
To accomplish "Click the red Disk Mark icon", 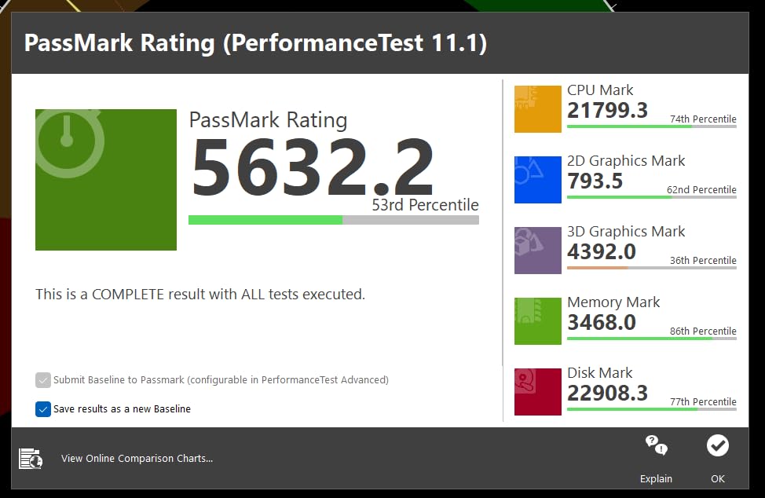I will 538,392.
